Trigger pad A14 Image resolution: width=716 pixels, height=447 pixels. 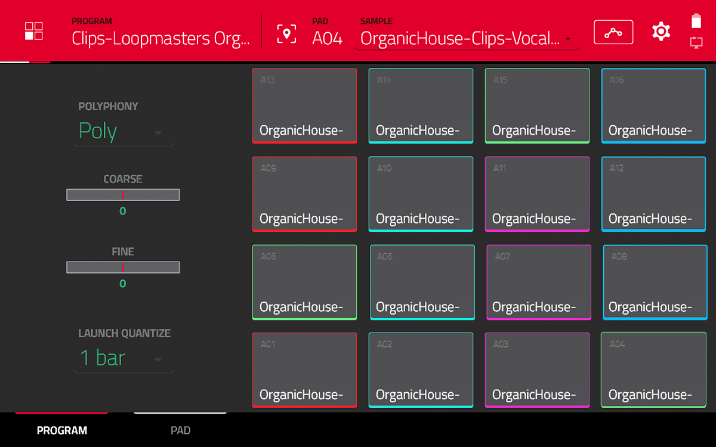point(421,105)
